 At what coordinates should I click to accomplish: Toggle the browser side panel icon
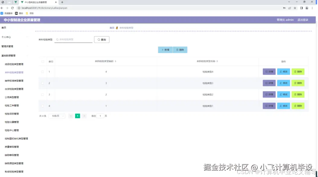coord(301,8)
